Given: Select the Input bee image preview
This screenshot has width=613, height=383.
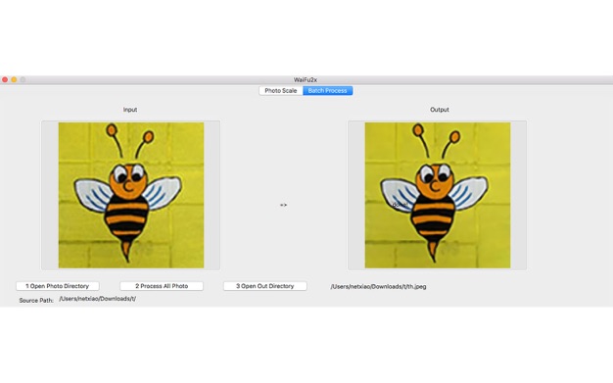Looking at the screenshot, I should [131, 195].
